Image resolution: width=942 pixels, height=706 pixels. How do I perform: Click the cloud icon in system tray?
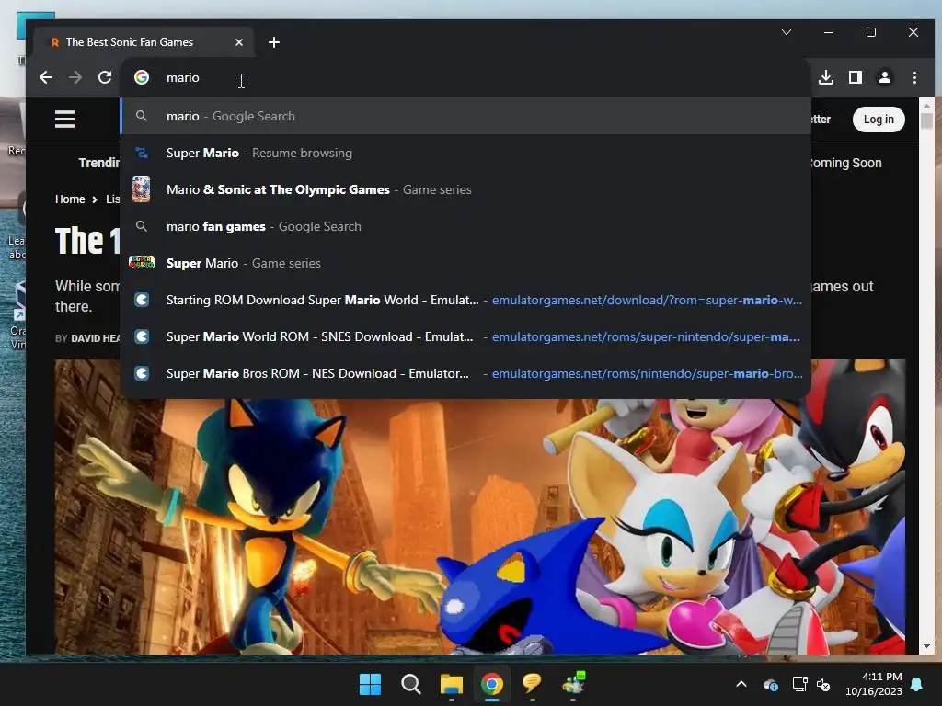point(771,684)
